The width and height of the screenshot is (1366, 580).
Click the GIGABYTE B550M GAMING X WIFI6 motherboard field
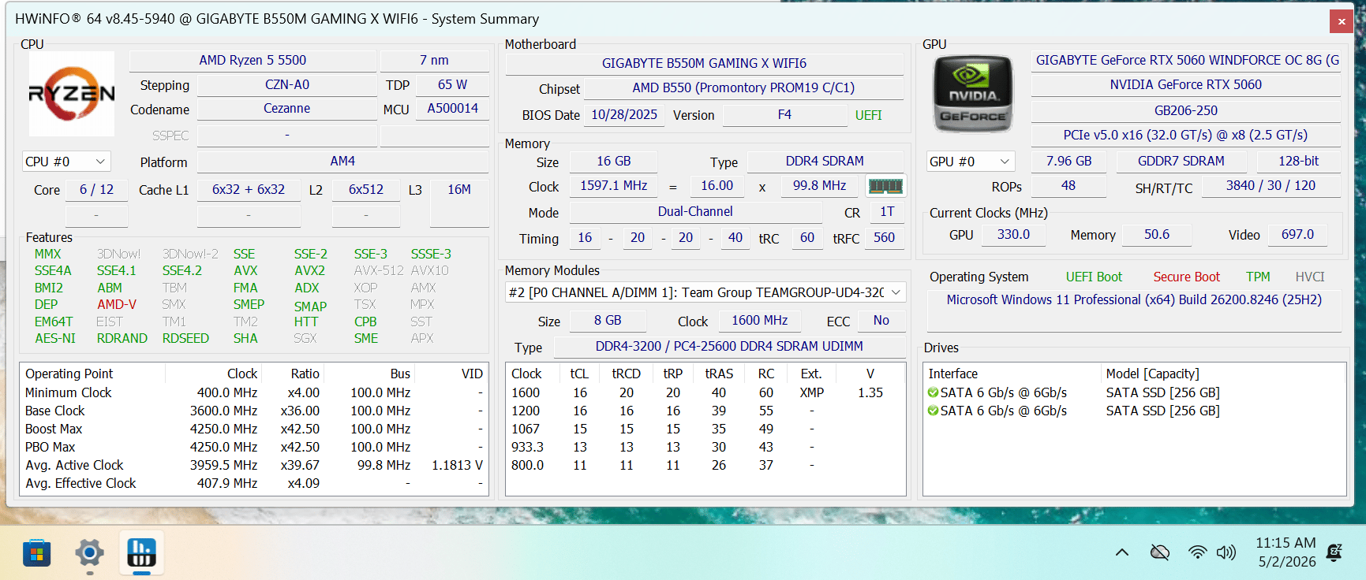click(x=704, y=64)
